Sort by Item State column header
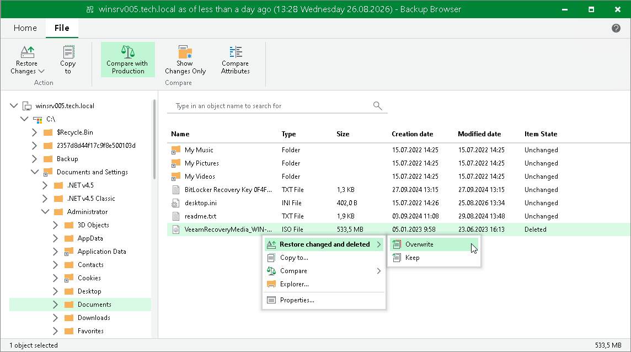631x352 pixels. coord(541,134)
